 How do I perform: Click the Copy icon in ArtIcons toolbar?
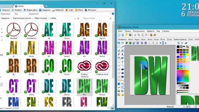tap(139, 35)
